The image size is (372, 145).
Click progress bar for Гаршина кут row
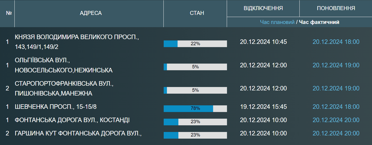[x=195, y=135]
